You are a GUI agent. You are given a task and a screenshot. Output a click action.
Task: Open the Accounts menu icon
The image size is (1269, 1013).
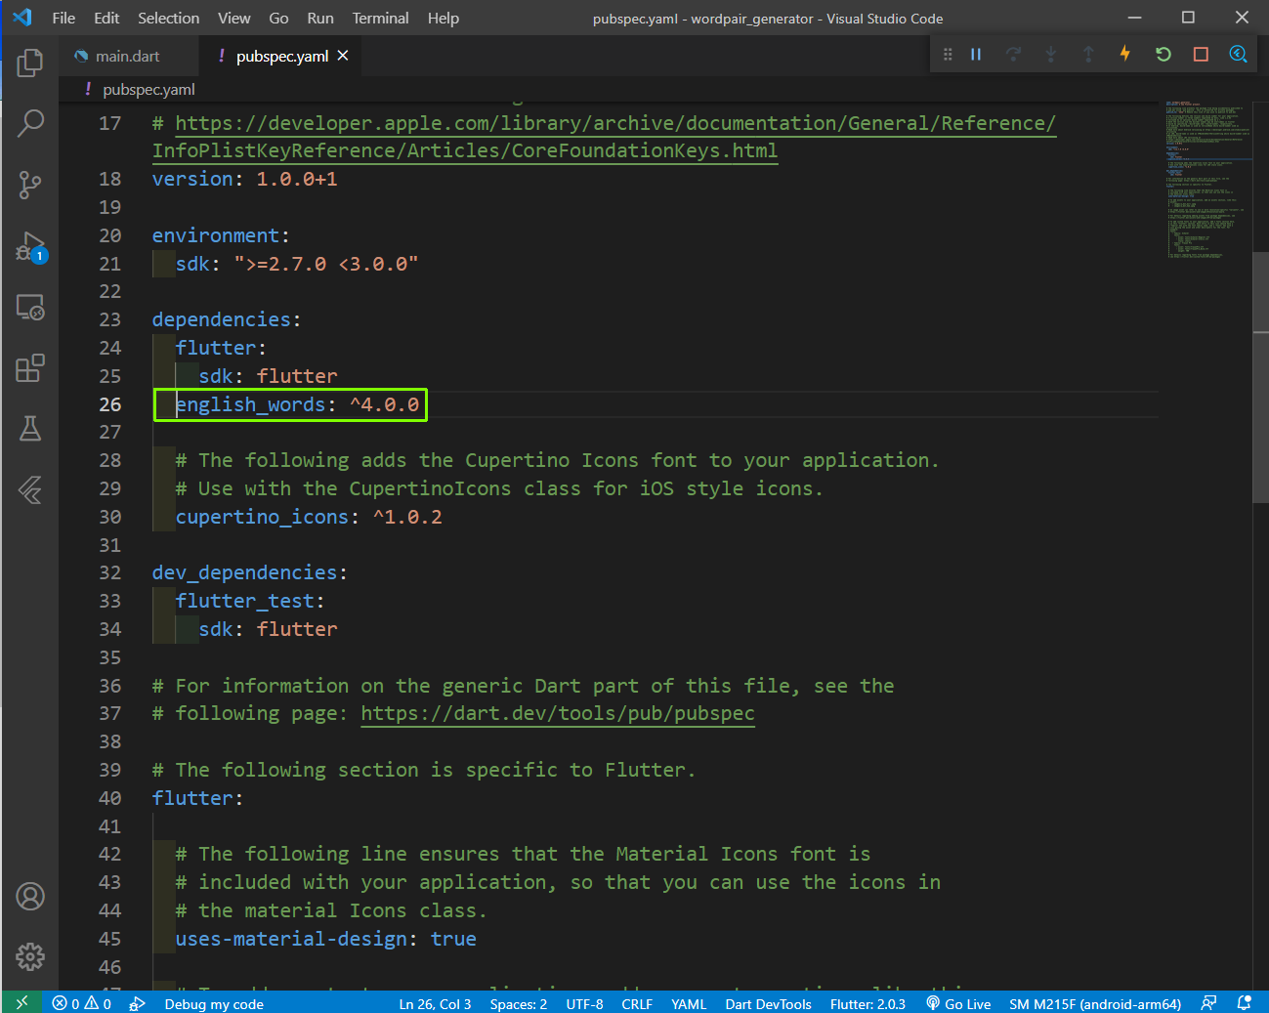pyautogui.click(x=30, y=896)
